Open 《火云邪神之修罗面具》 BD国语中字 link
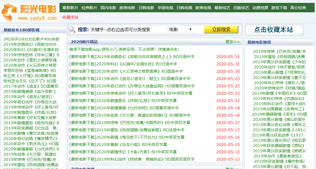This screenshot has height=169, width=316. click(x=140, y=71)
